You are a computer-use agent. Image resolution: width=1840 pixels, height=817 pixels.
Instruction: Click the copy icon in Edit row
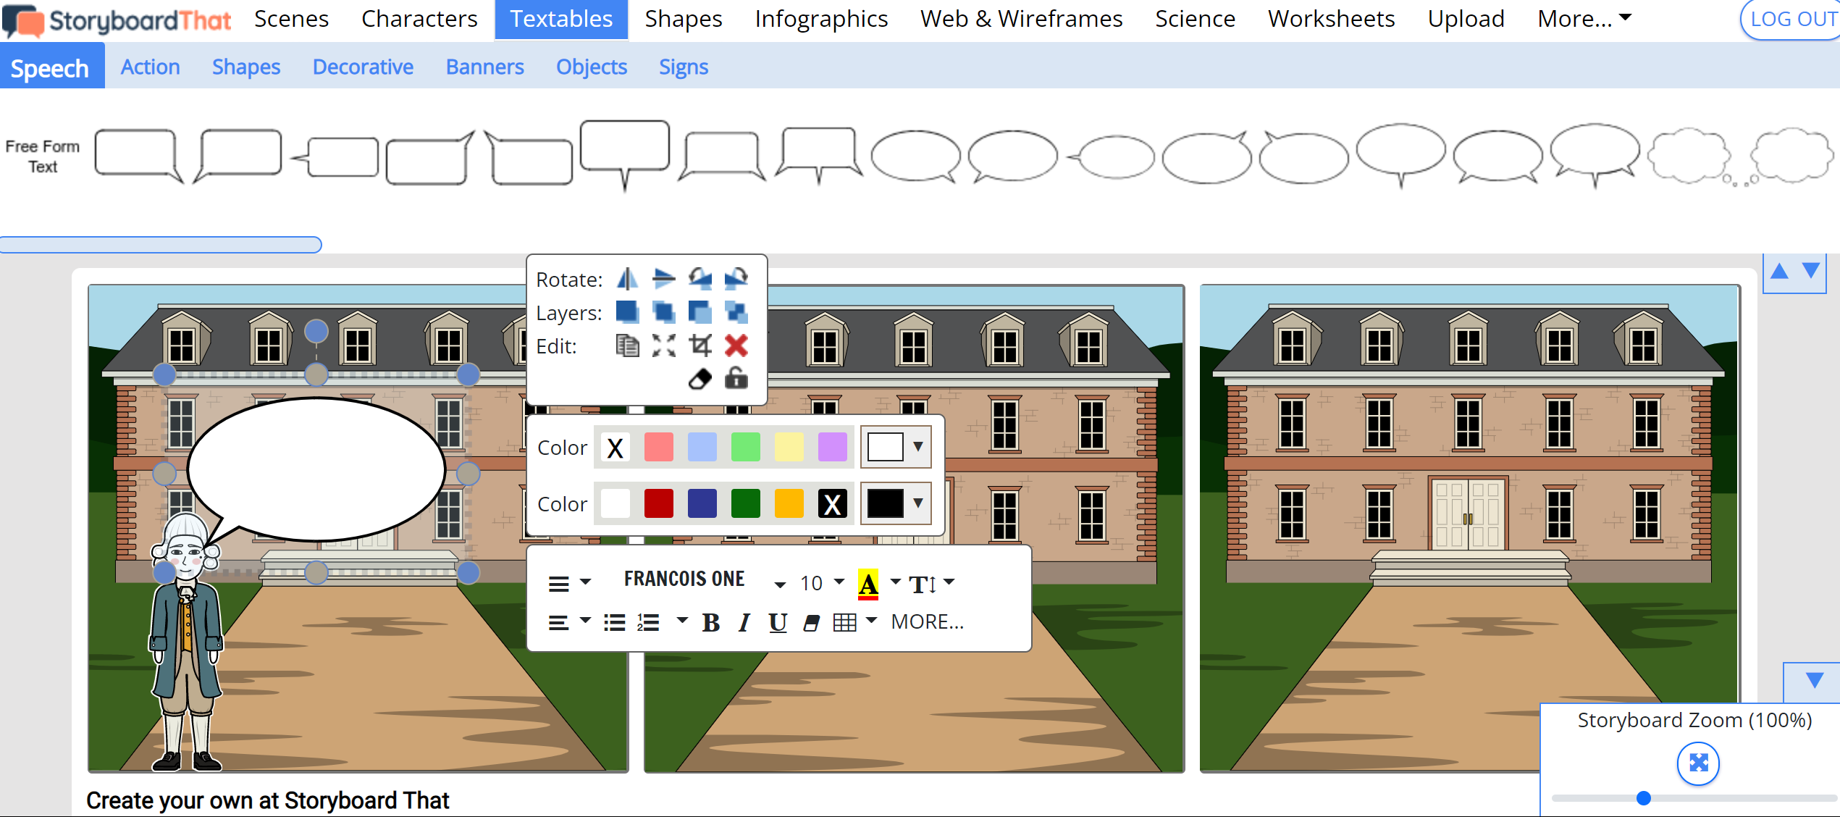coord(627,345)
